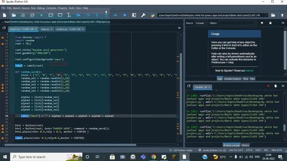Switch to Variable Explorer tab
This screenshot has width=287, height=161.
(232, 79)
